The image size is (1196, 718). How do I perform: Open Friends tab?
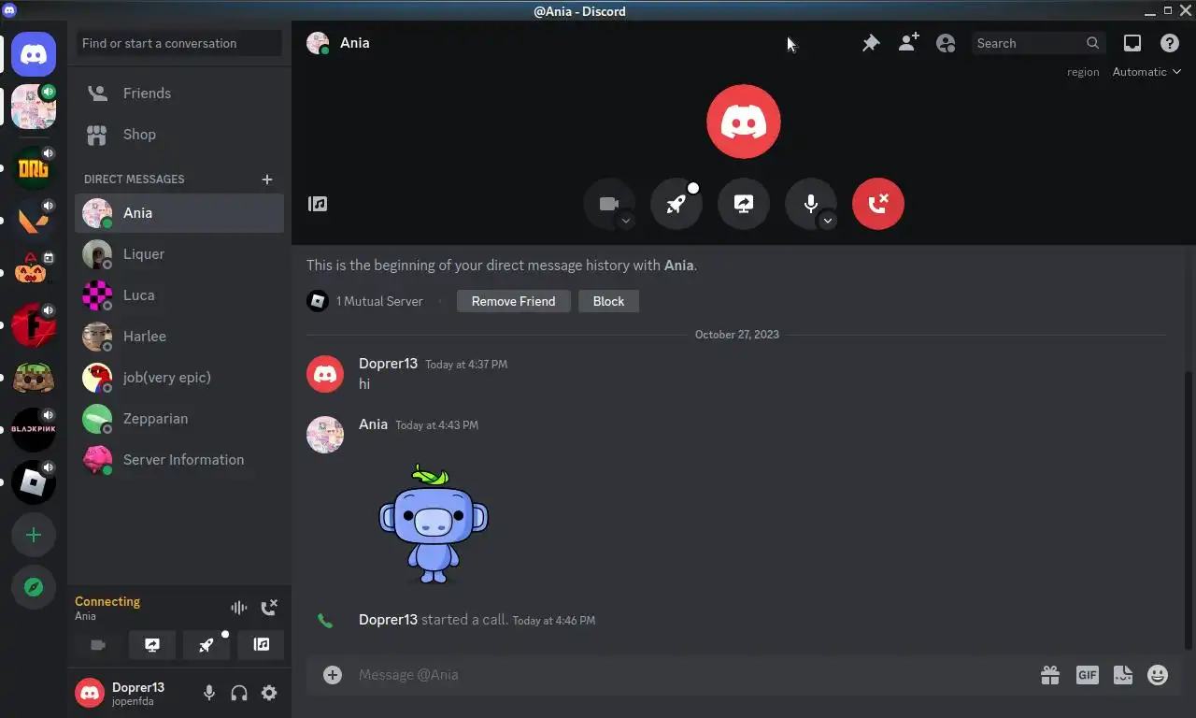179,93
